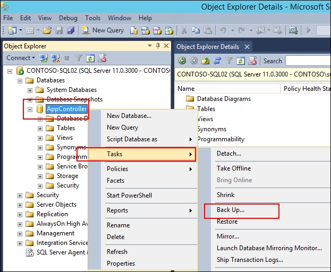Screen dimensions: 331x272
Task: Choose Back Up... from the Tasks submenu
Action: click(231, 210)
